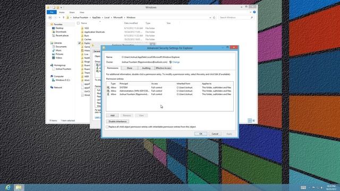Open Documents library in the sidebar
340x191 pixels.
click(x=59, y=47)
